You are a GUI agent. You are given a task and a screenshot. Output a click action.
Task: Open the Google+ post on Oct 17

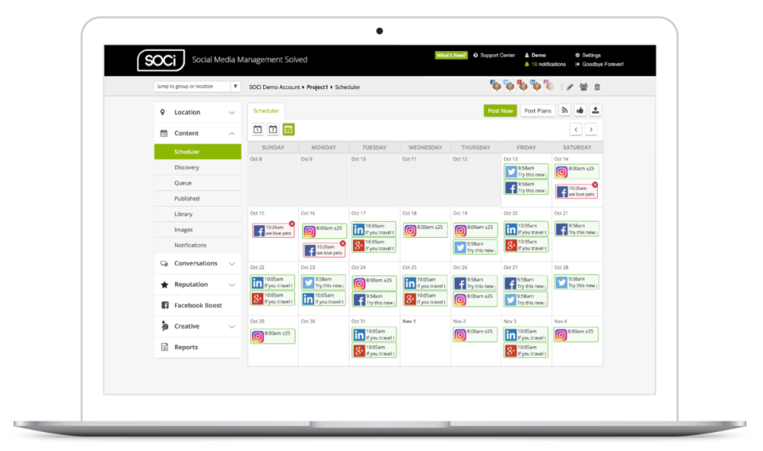point(374,246)
